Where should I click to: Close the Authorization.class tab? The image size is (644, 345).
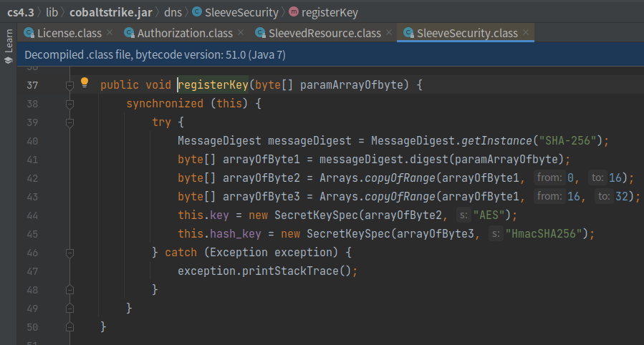(241, 32)
